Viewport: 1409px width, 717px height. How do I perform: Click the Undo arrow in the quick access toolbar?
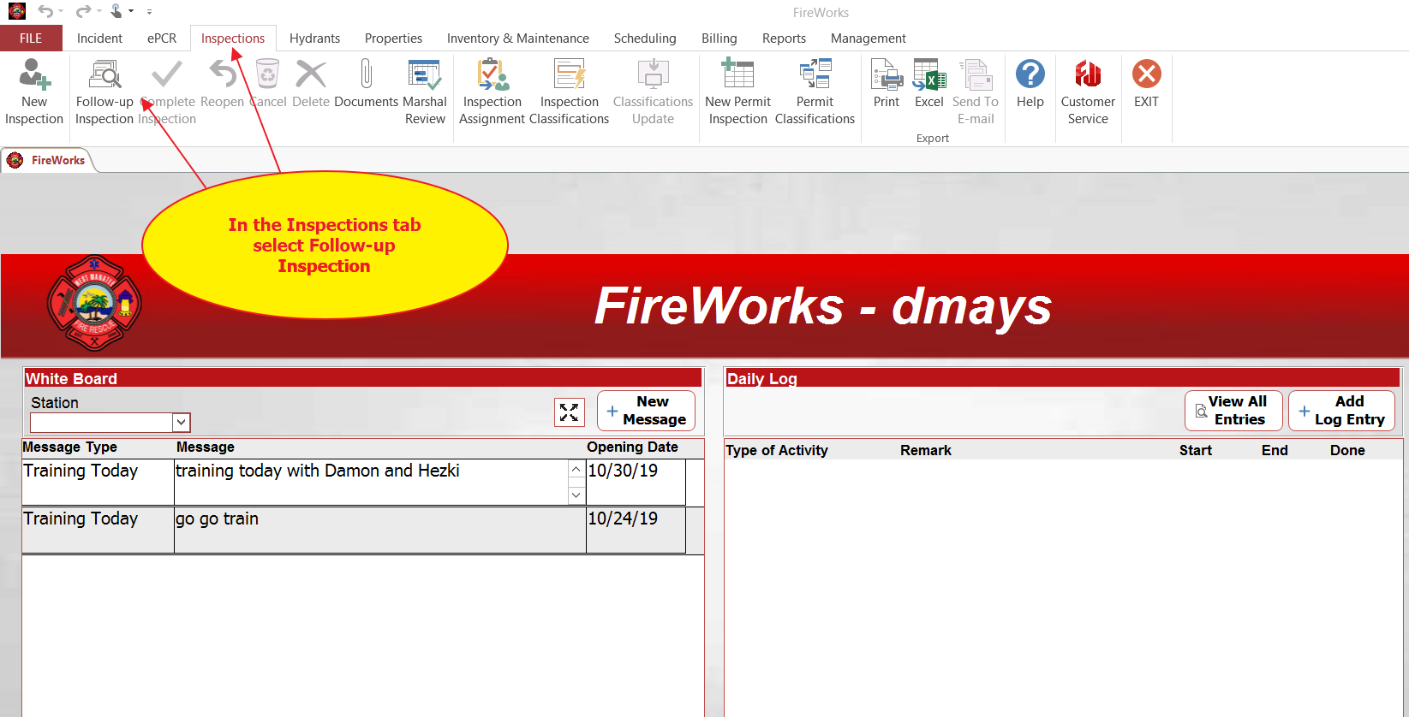click(x=45, y=11)
